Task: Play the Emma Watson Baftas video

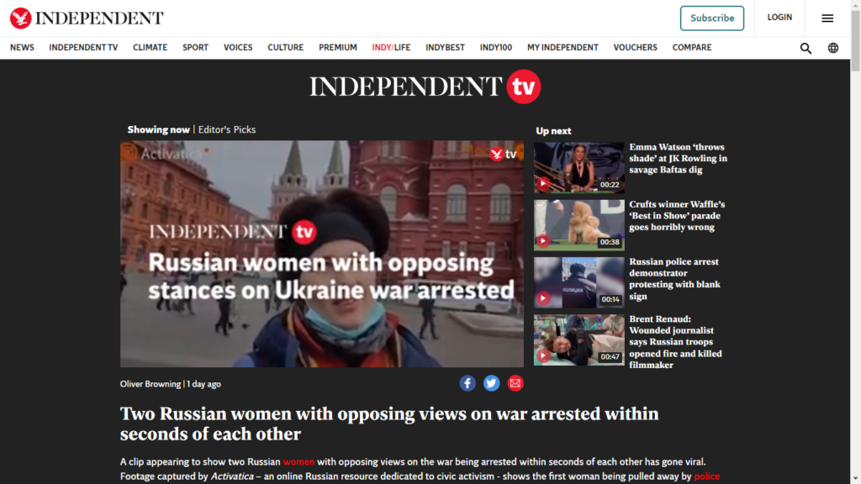Action: (x=578, y=167)
